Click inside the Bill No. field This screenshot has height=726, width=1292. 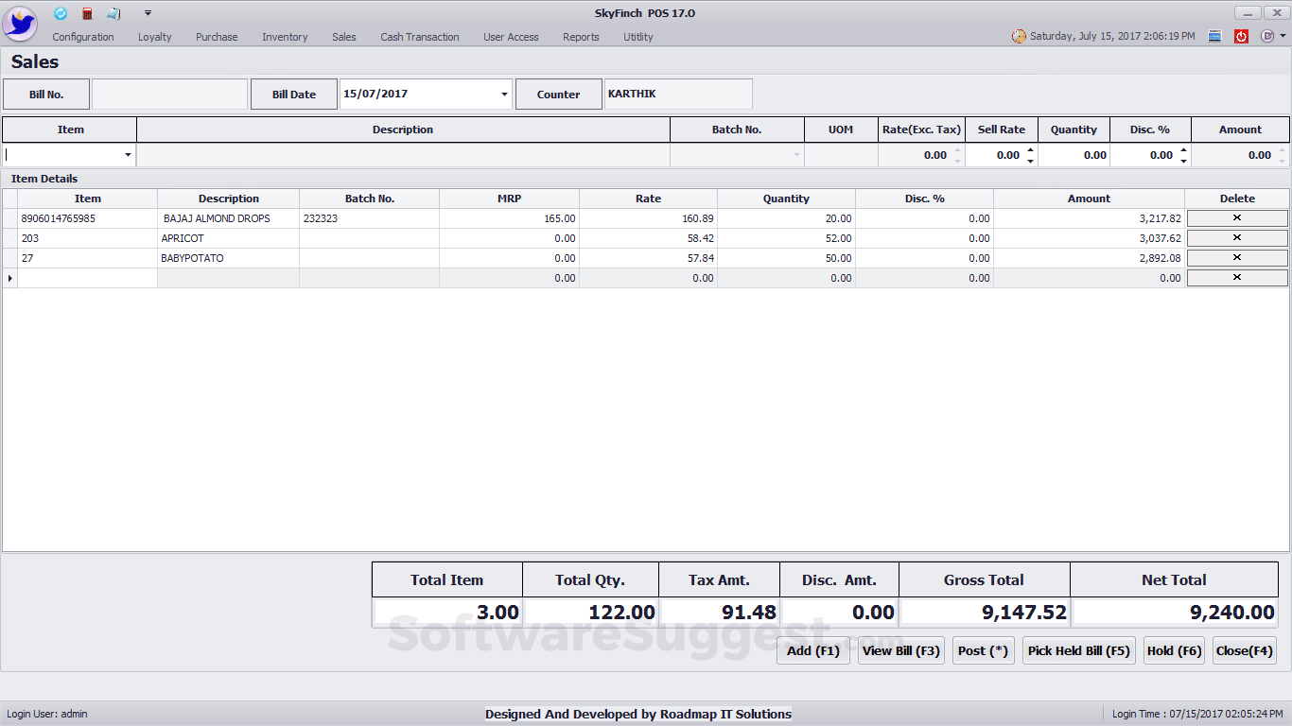pos(169,94)
